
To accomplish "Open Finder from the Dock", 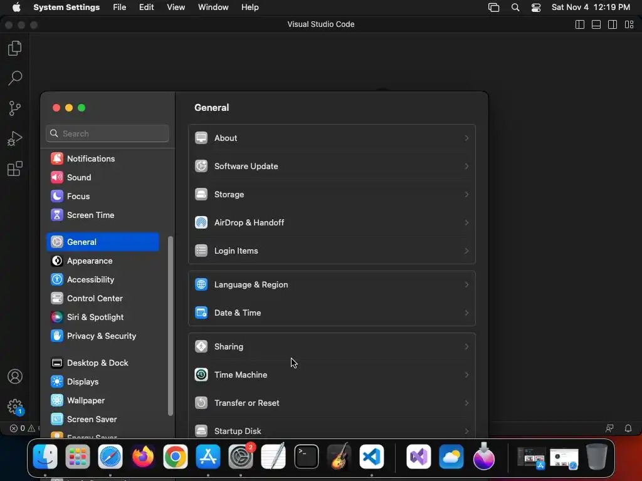I will (45, 457).
